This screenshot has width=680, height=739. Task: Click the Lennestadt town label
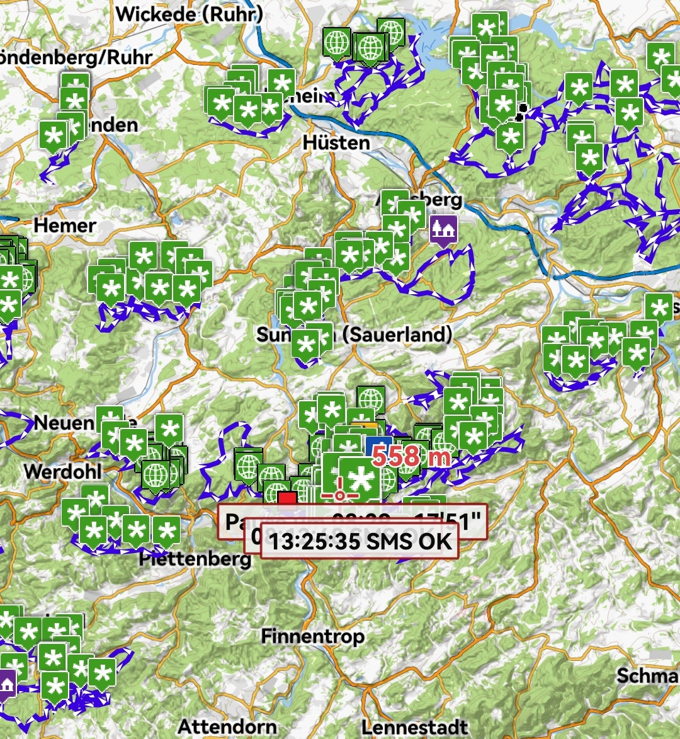pos(415,728)
